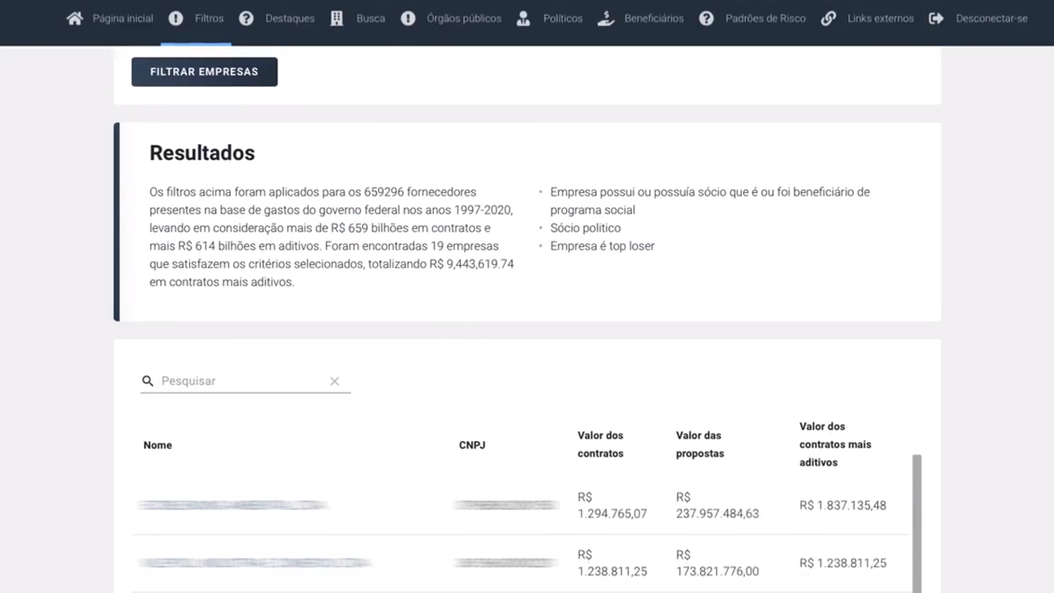
Task: Click the FILTRAR EMPRESAS button
Action: coord(204,72)
